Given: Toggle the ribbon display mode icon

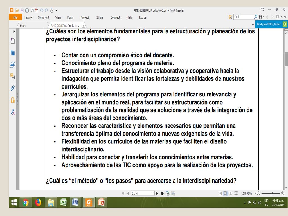Looking at the screenshot, I should coord(262,10).
